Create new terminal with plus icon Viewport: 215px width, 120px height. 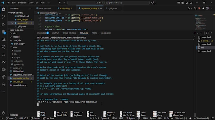(195, 33)
